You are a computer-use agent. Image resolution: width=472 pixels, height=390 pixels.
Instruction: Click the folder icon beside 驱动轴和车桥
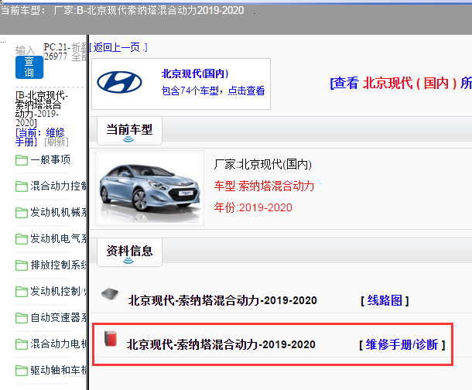[22, 371]
